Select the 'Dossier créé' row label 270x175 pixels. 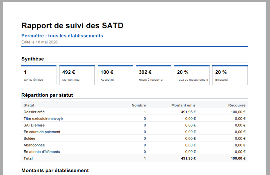click(x=34, y=112)
